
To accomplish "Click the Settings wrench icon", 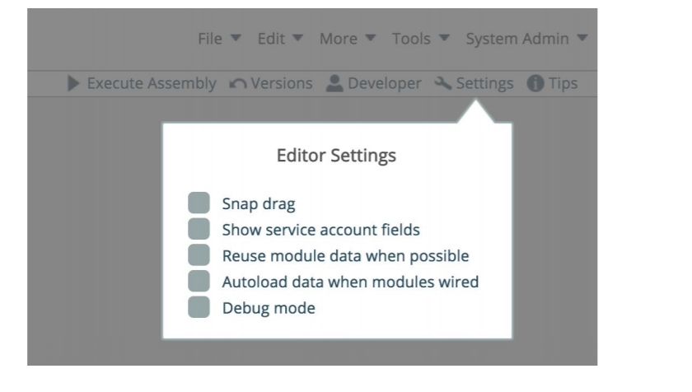I will coord(442,83).
